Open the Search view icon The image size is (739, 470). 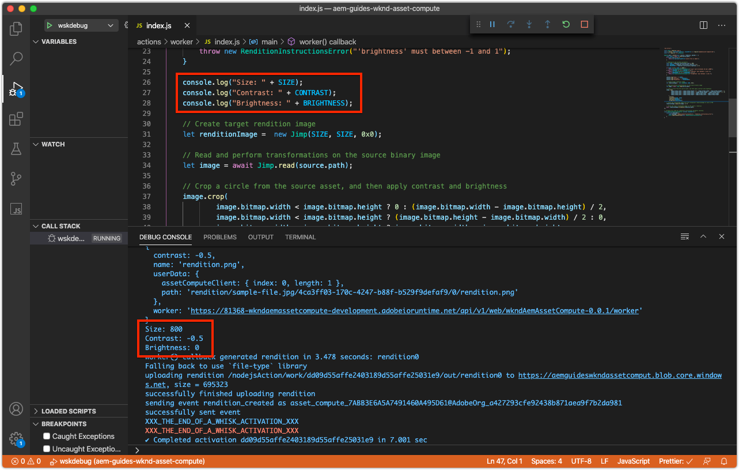[16, 58]
